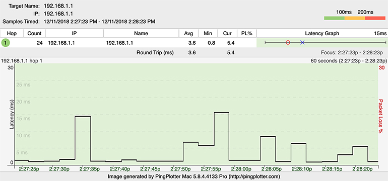Click the 15ms graph scale label

(380, 33)
